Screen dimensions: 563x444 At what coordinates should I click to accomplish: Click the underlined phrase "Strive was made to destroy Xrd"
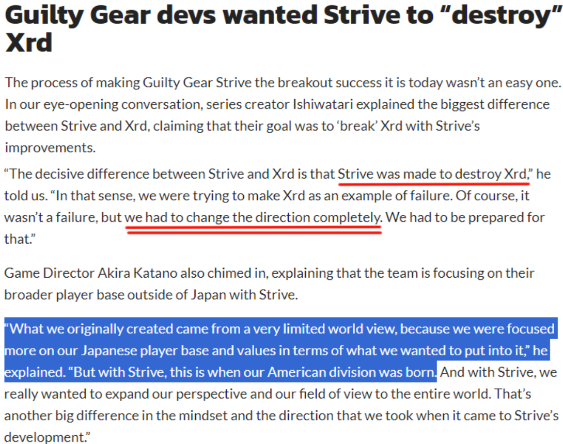[432, 174]
